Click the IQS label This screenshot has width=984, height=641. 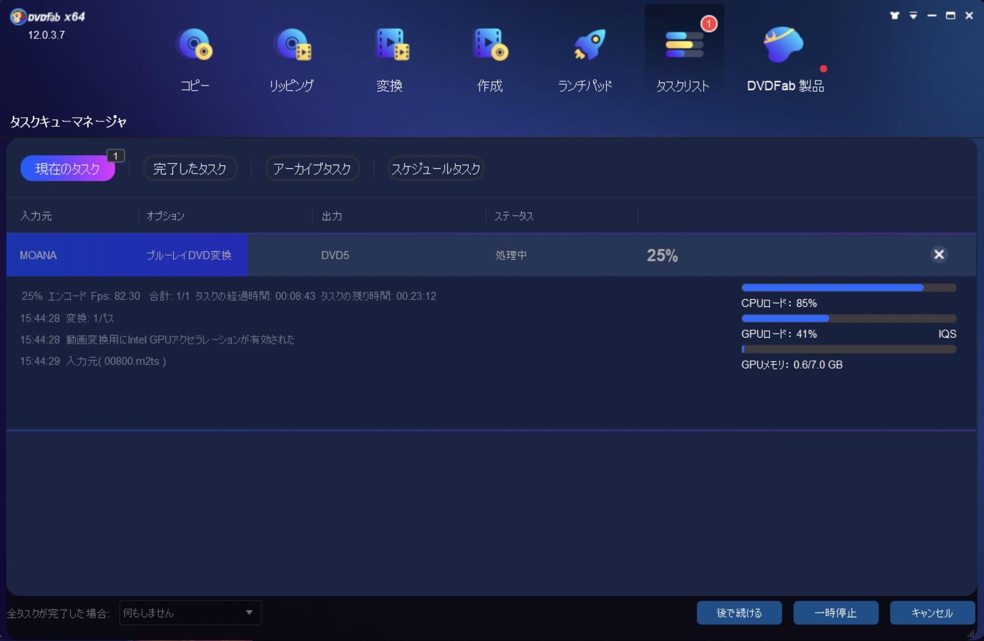947,334
